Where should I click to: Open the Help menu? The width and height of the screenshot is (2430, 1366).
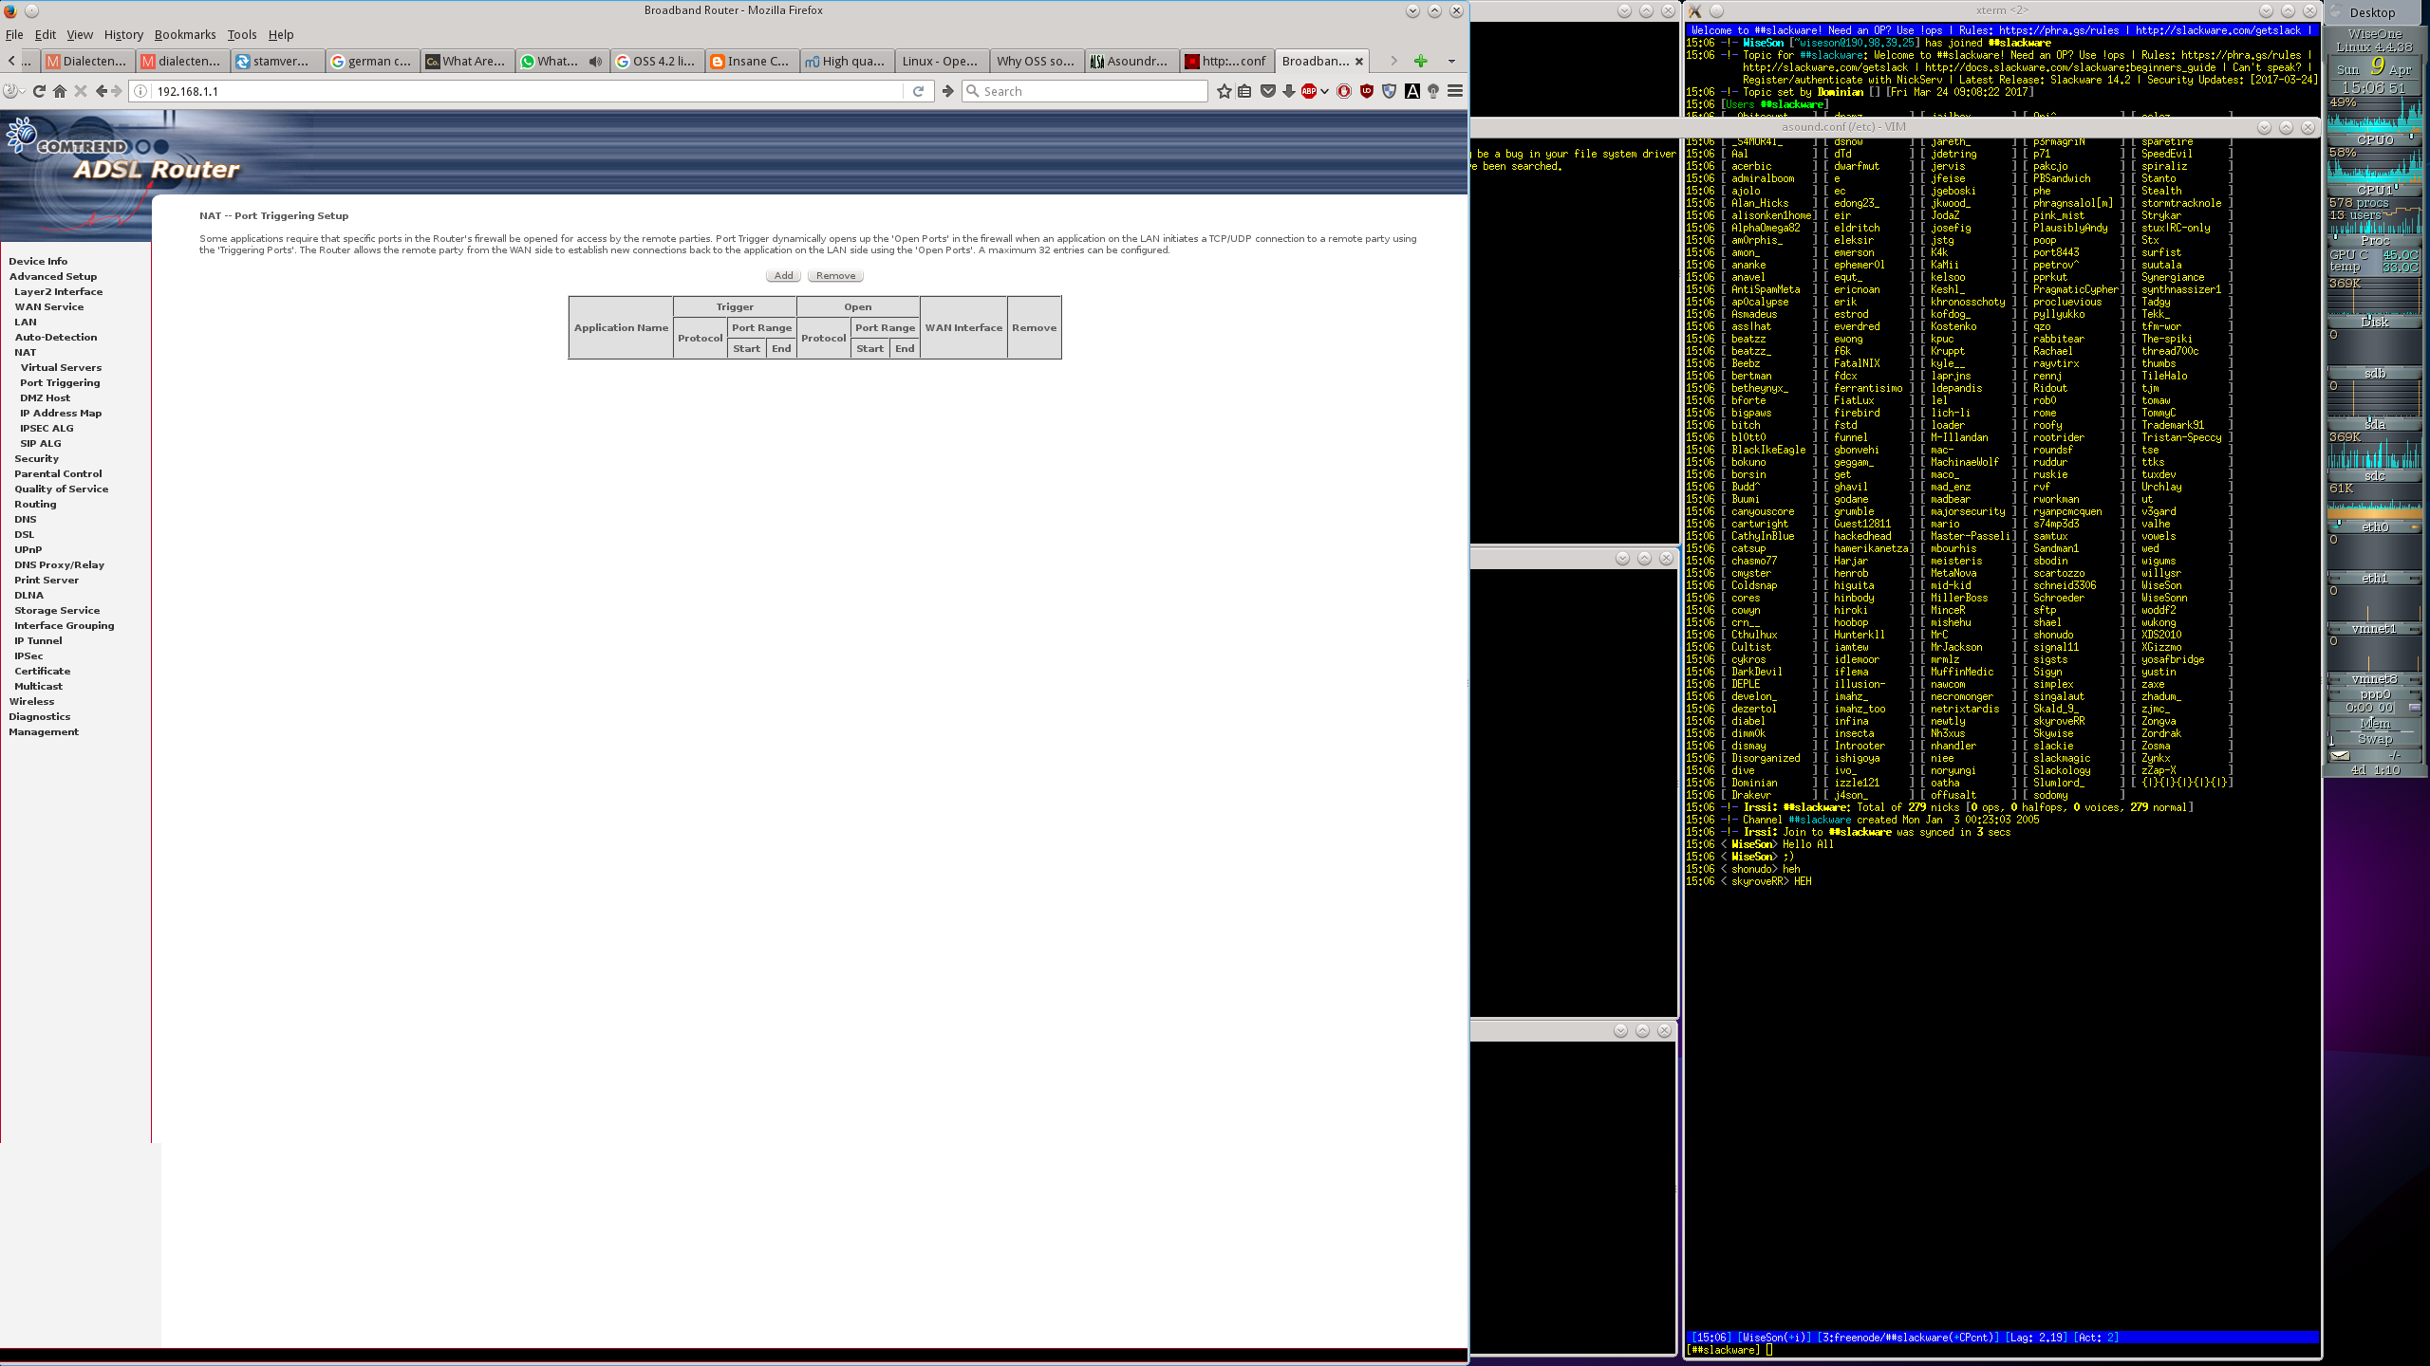281,34
